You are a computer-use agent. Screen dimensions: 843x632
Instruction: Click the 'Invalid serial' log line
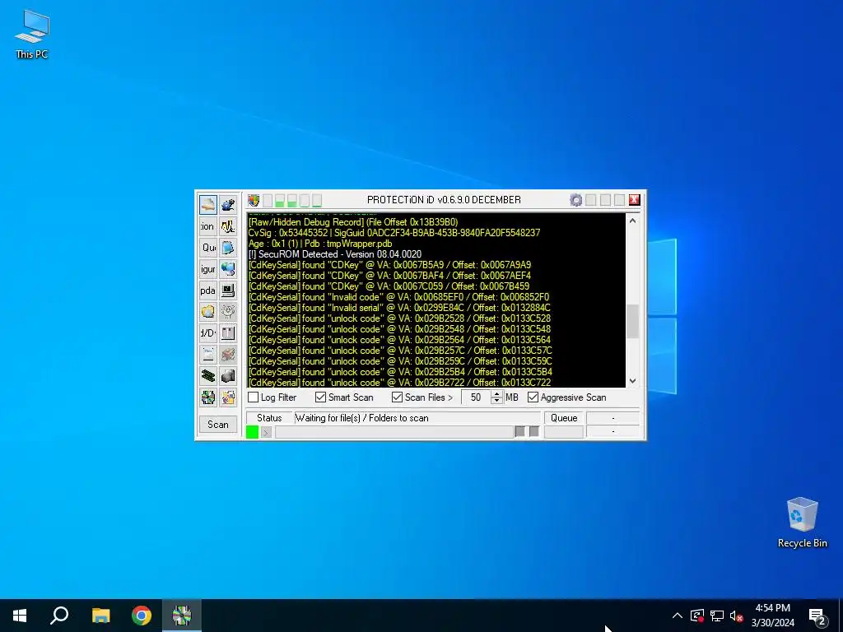click(399, 308)
